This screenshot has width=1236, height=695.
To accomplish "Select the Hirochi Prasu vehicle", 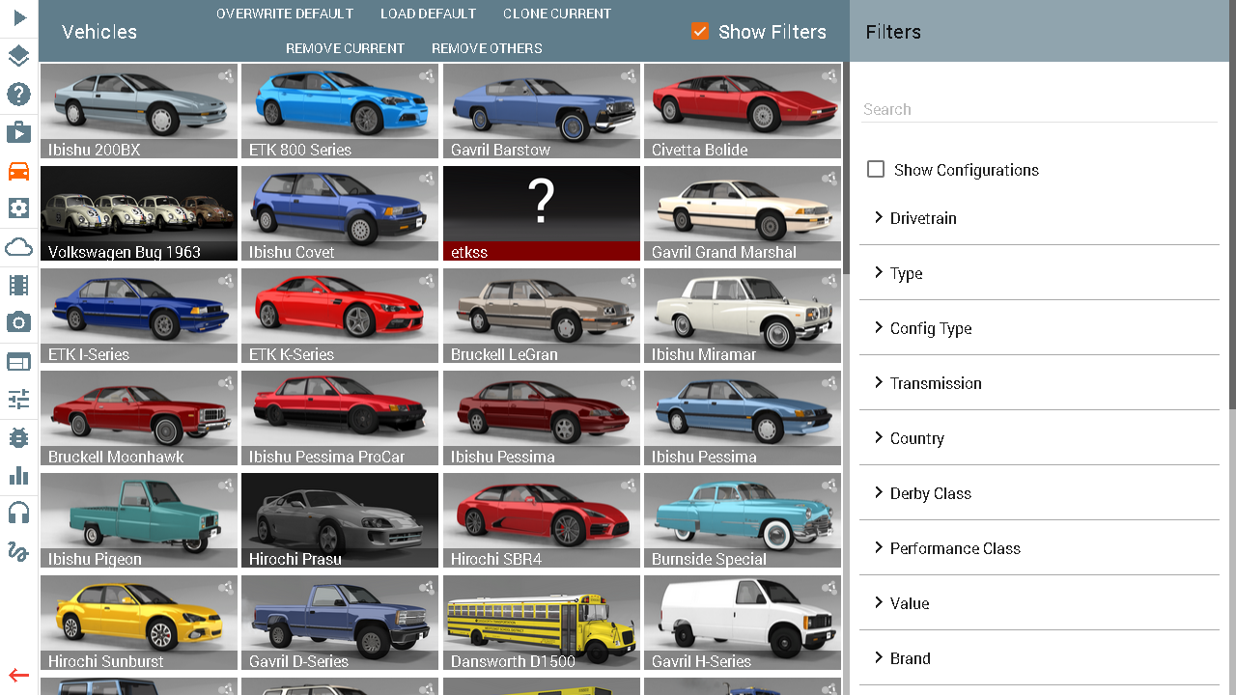I will tap(340, 520).
